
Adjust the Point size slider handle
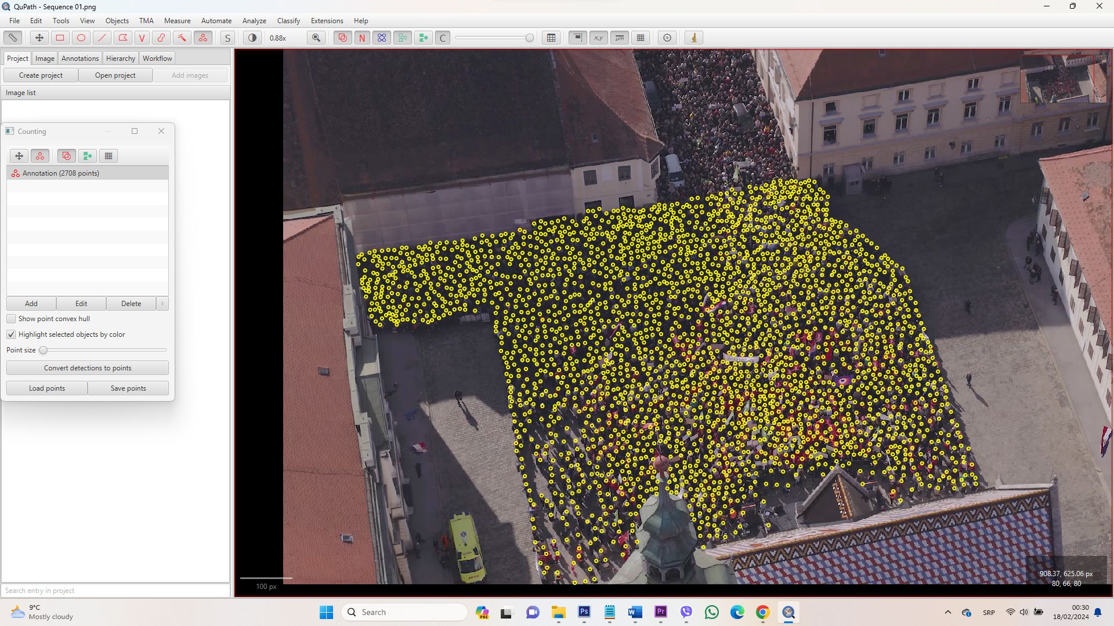point(44,350)
